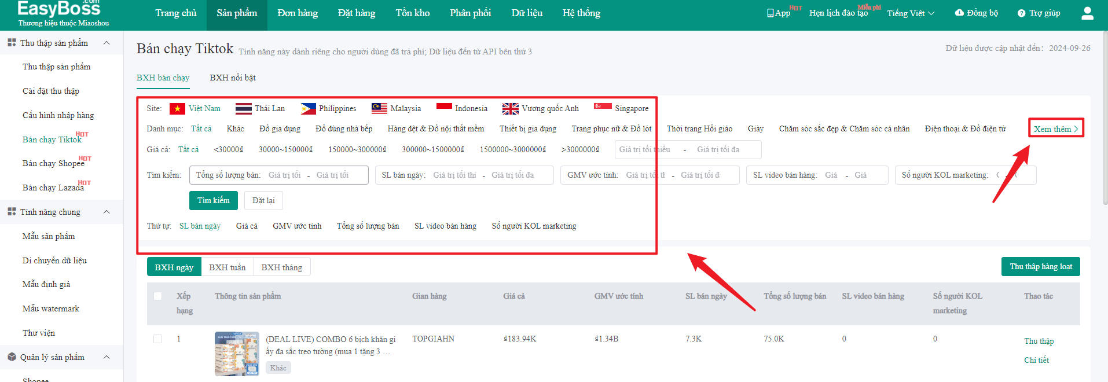This screenshot has height=382, width=1108.
Task: Open the rank 1 product thumbnail image
Action: tap(237, 354)
